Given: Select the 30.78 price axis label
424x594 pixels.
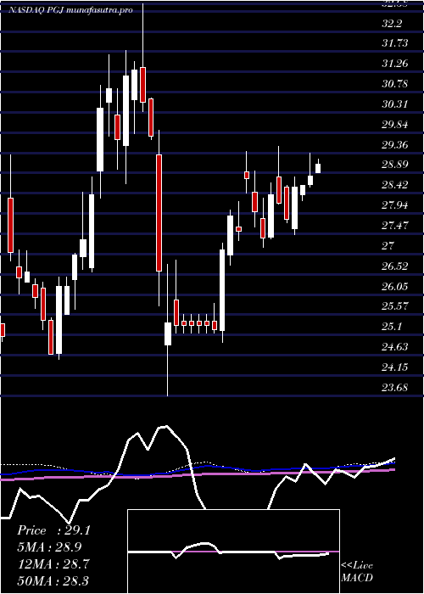Looking at the screenshot, I should point(395,84).
